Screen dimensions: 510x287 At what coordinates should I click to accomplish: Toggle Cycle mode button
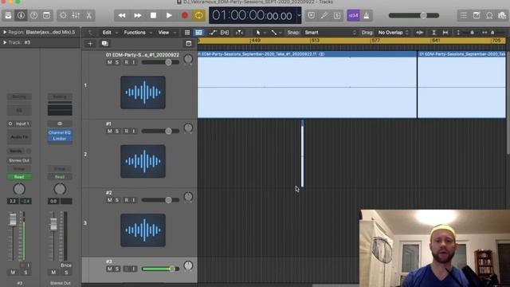pos(199,15)
